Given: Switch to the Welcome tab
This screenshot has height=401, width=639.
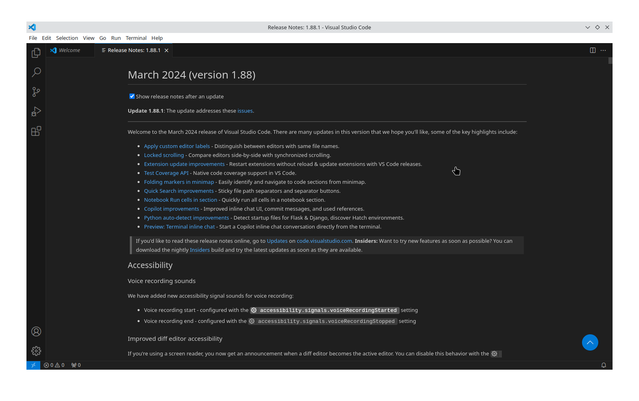Looking at the screenshot, I should coord(70,50).
